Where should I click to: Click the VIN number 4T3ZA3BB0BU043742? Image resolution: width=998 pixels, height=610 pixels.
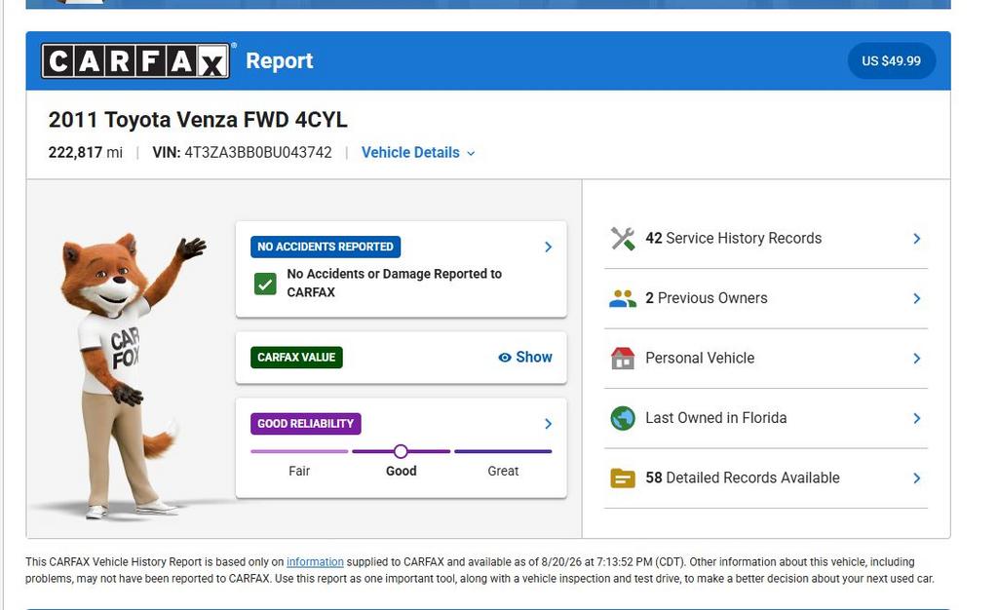(x=257, y=153)
